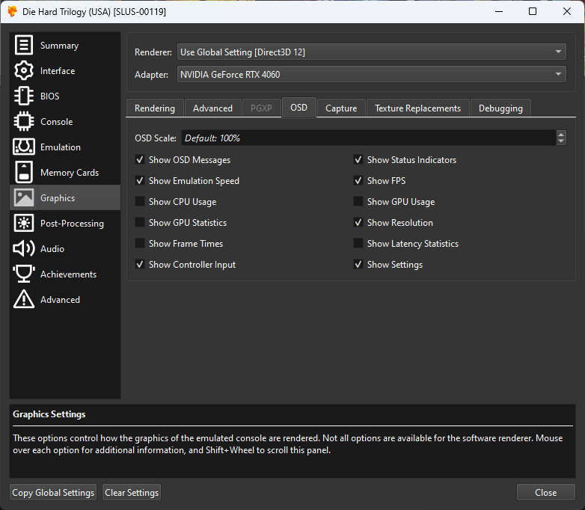Viewport: 585px width, 510px height.
Task: Close window using title bar X
Action: pyautogui.click(x=567, y=11)
